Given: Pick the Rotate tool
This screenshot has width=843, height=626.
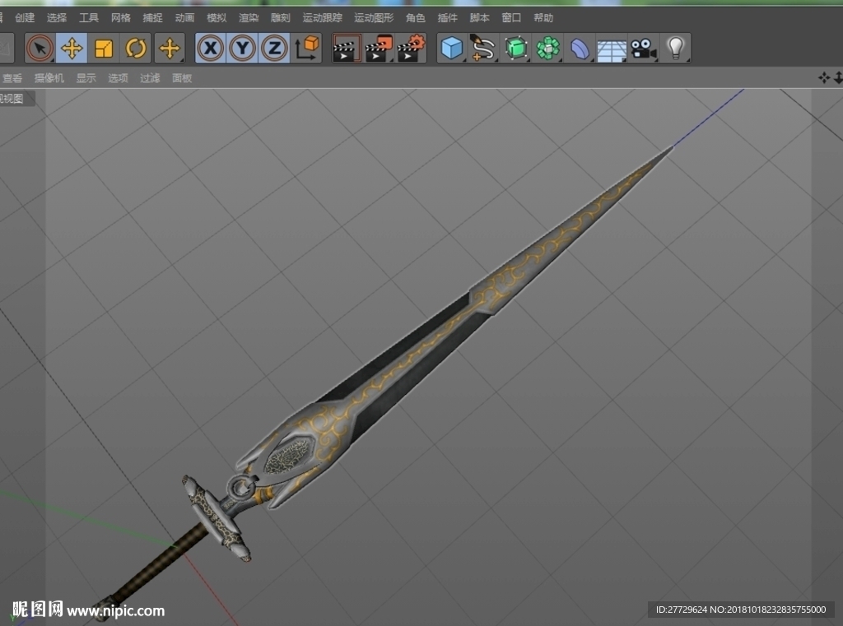Looking at the screenshot, I should (x=136, y=49).
